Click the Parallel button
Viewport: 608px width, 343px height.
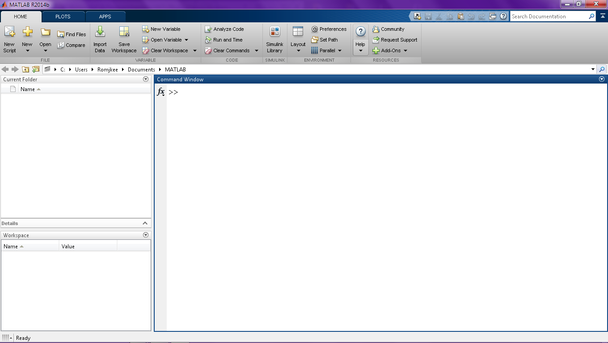(x=323, y=50)
